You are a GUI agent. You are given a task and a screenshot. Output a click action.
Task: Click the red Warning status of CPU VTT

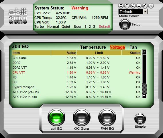pyautogui.click(x=135, y=72)
